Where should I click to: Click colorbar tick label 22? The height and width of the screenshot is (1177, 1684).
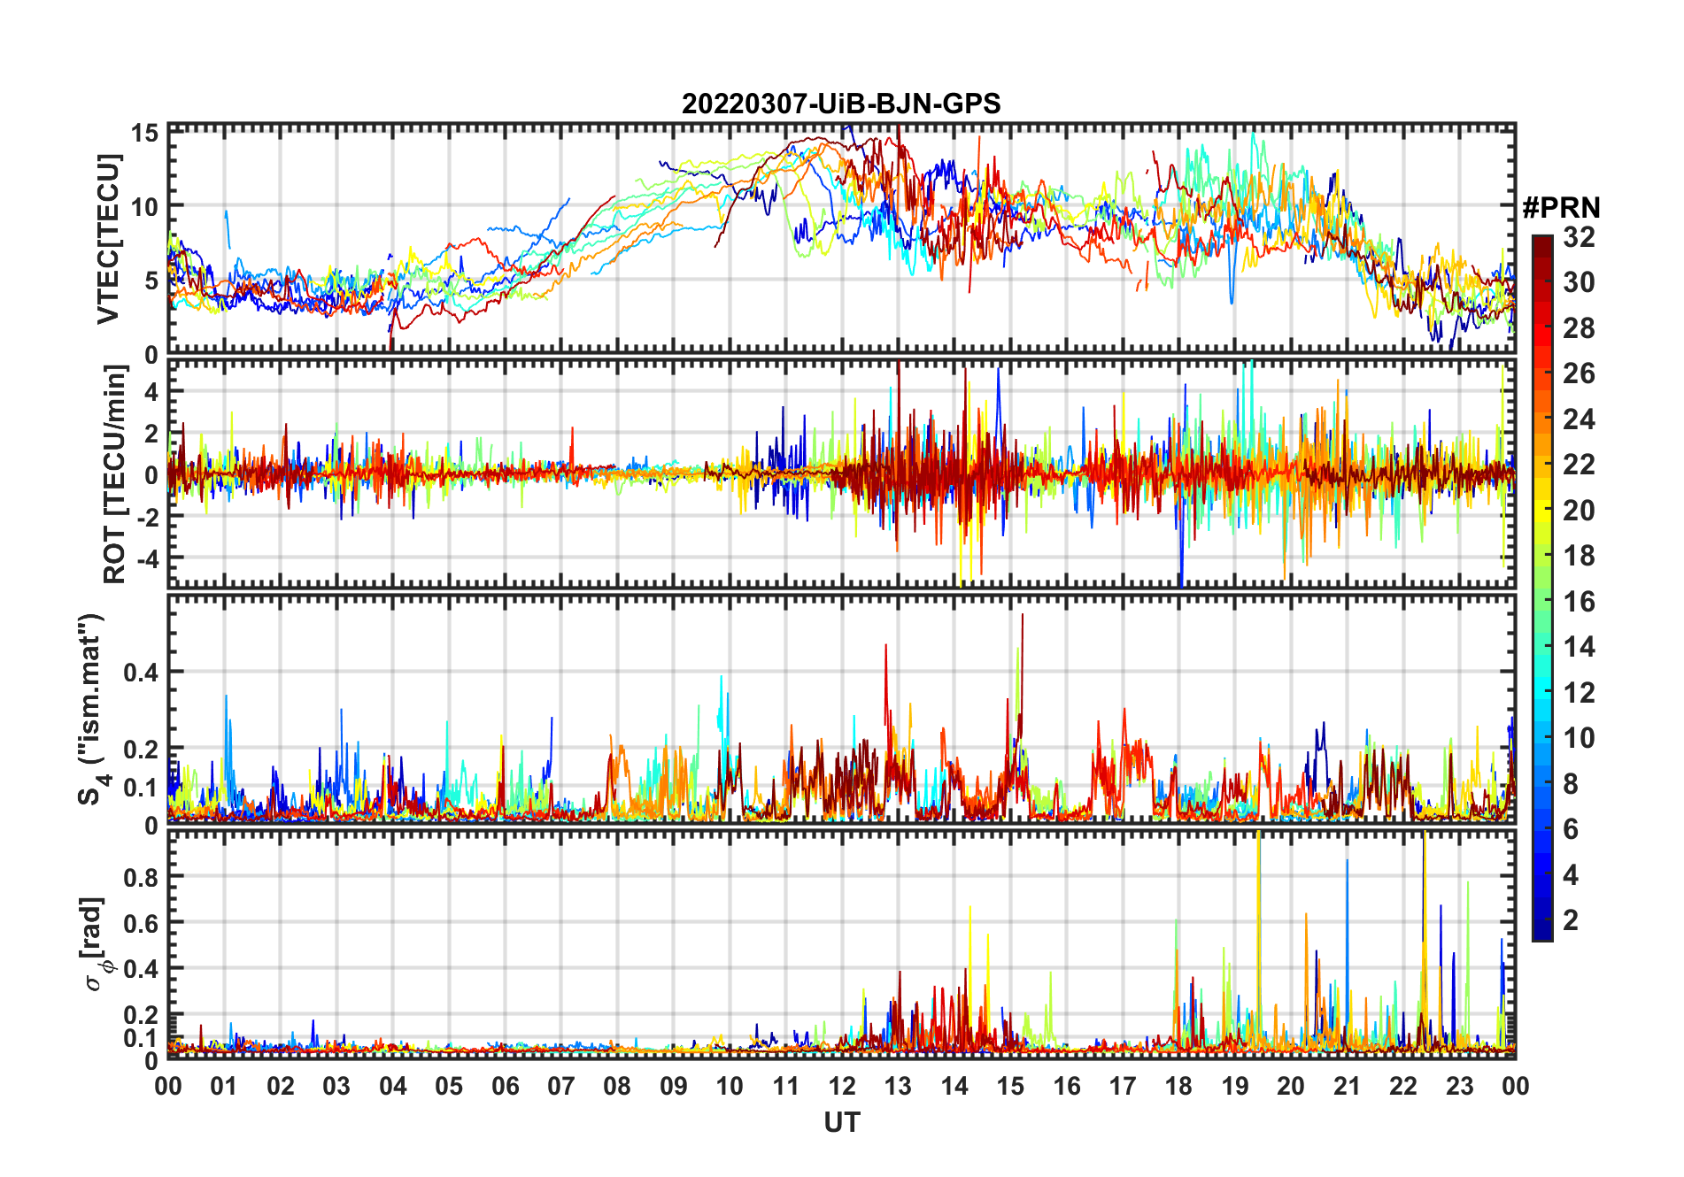tap(1579, 465)
